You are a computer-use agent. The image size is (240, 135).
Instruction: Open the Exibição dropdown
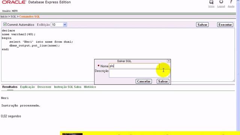pyautogui.click(x=59, y=25)
